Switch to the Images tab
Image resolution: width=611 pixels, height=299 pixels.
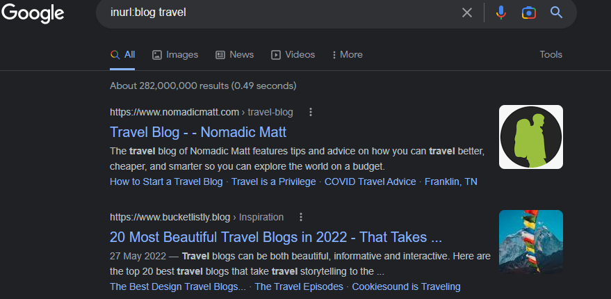[175, 54]
